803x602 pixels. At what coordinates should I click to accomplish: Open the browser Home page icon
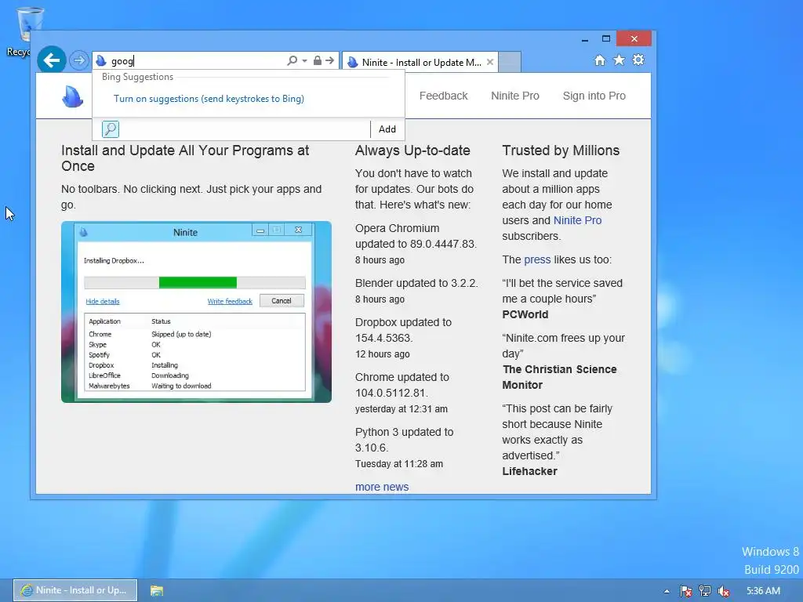click(x=600, y=60)
